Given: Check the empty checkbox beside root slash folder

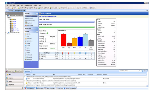Looking at the screenshot, I should click(x=9, y=17).
